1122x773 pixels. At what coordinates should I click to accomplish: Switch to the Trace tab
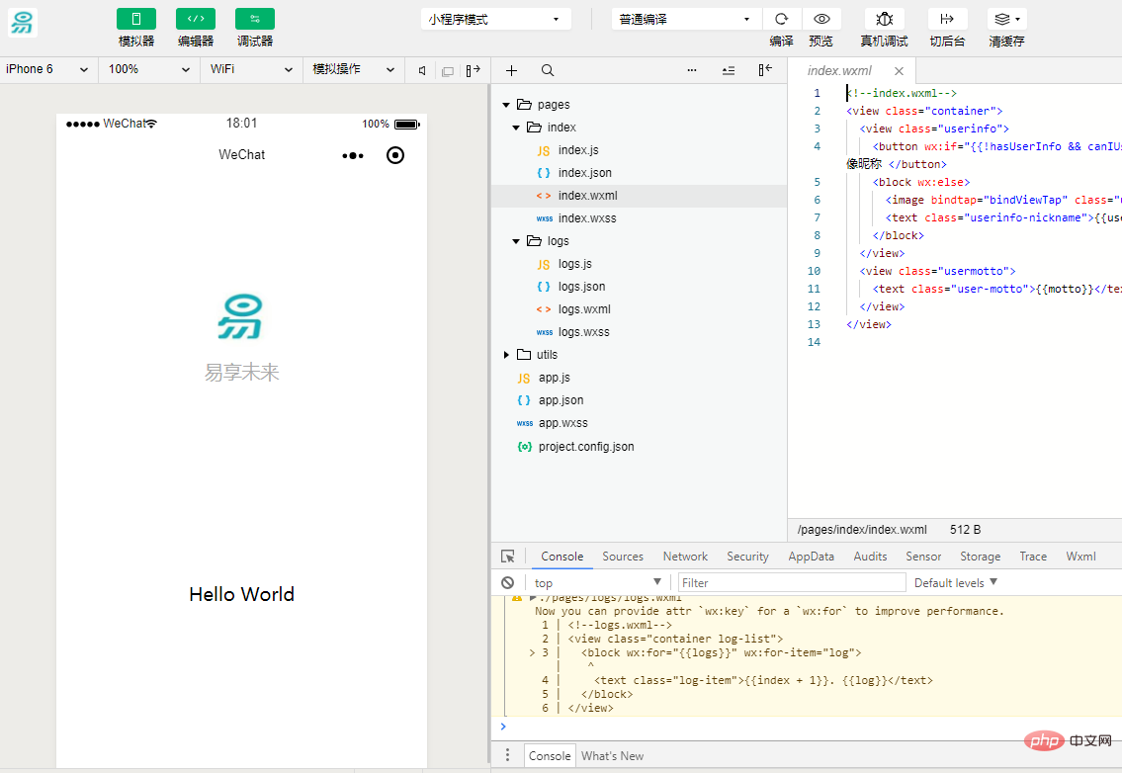pyautogui.click(x=1033, y=557)
